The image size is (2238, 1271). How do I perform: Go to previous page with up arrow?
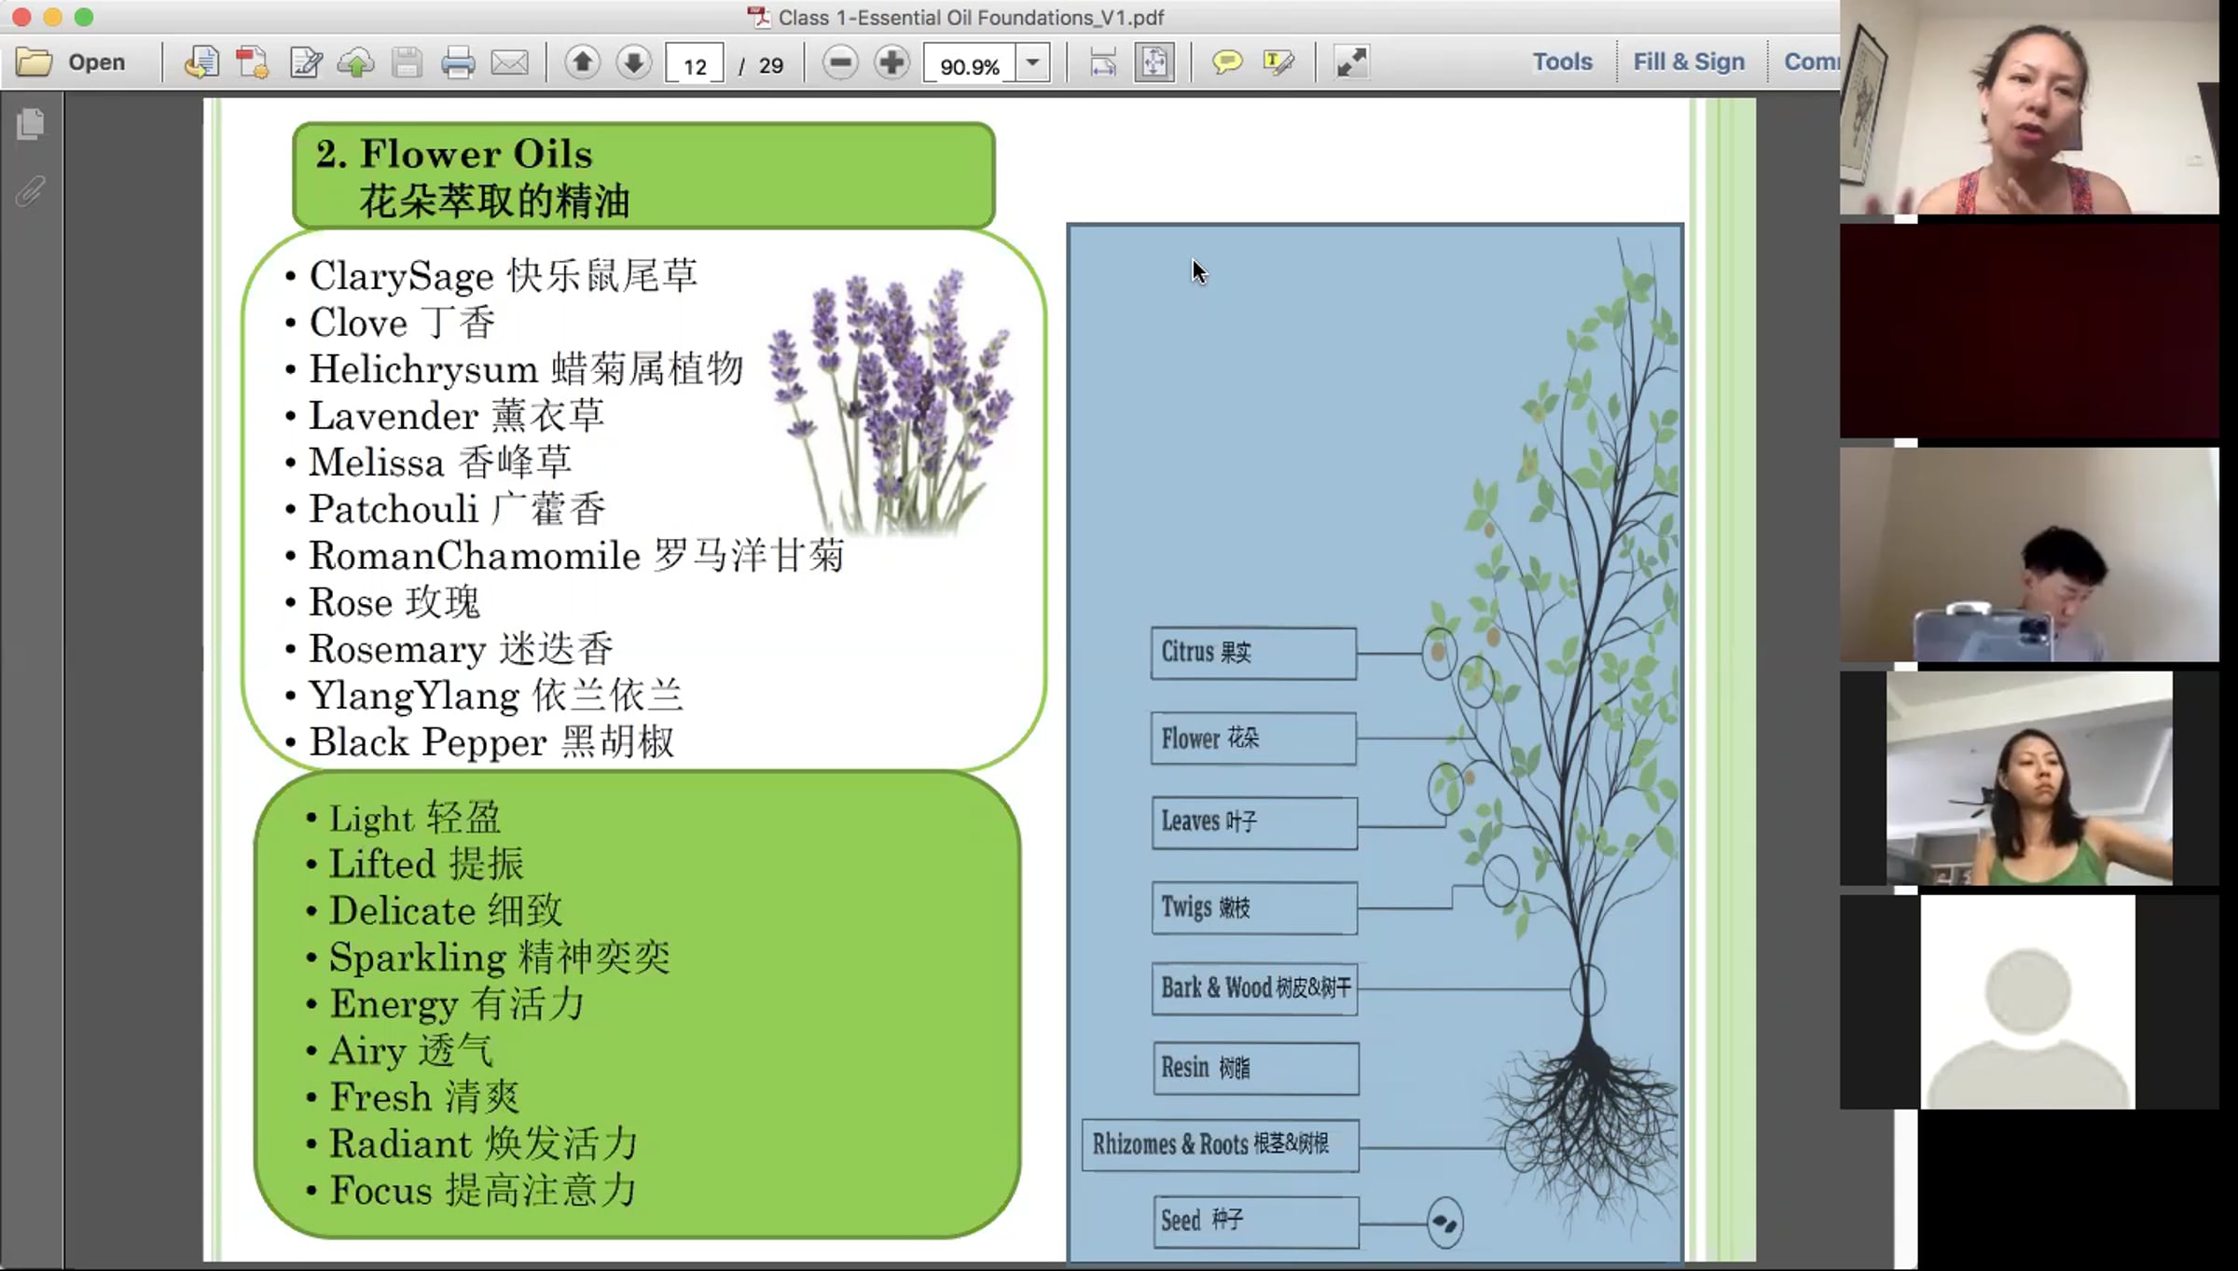583,62
